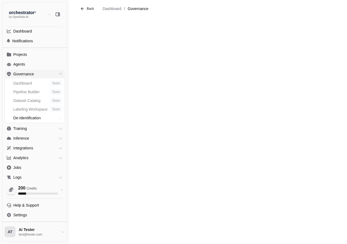Screen dimensions: 347x244
Task: Click the credits database icon
Action: pos(11,190)
